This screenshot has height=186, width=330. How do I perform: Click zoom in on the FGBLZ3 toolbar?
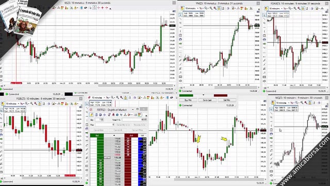pos(31,103)
